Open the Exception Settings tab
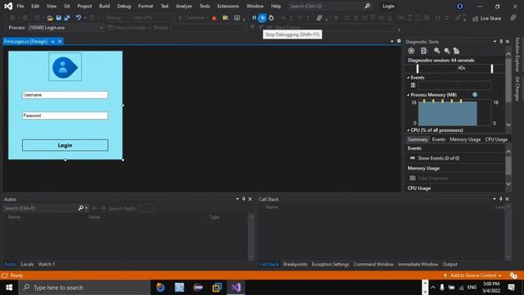This screenshot has width=524, height=295. [x=330, y=264]
